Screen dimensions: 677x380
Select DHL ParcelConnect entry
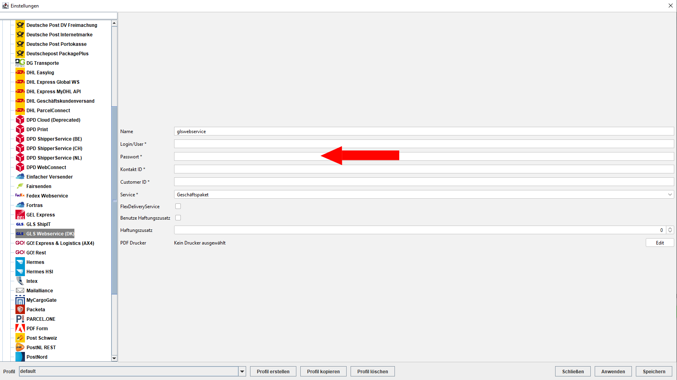coord(48,110)
